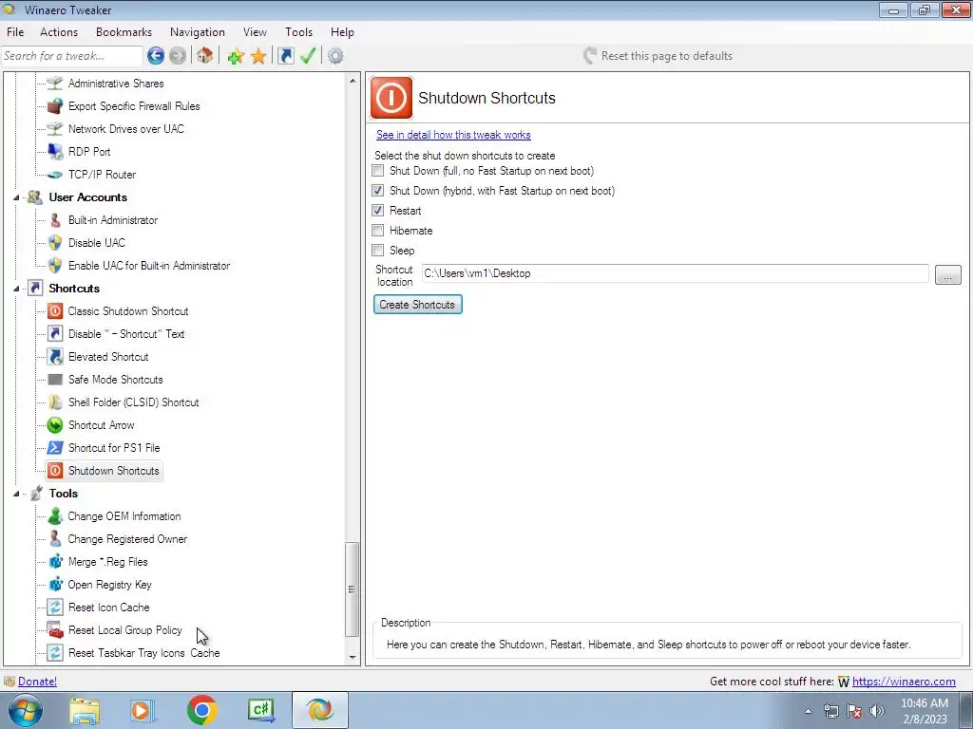Click the tree vertical scrollbar thumb

point(352,589)
